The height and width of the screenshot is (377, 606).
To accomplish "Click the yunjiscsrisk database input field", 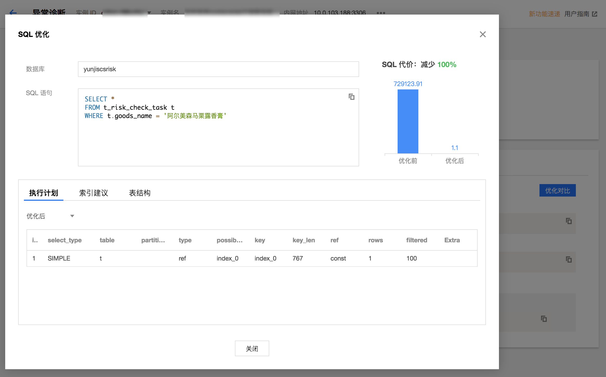I will pos(218,69).
